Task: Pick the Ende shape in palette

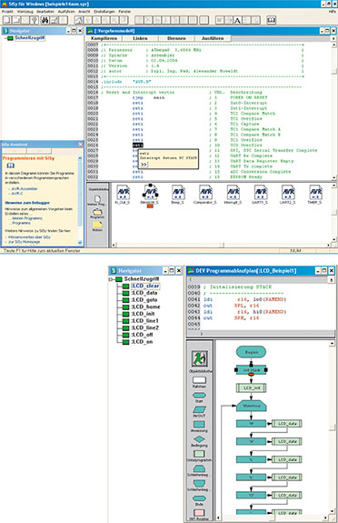Action: (199, 498)
